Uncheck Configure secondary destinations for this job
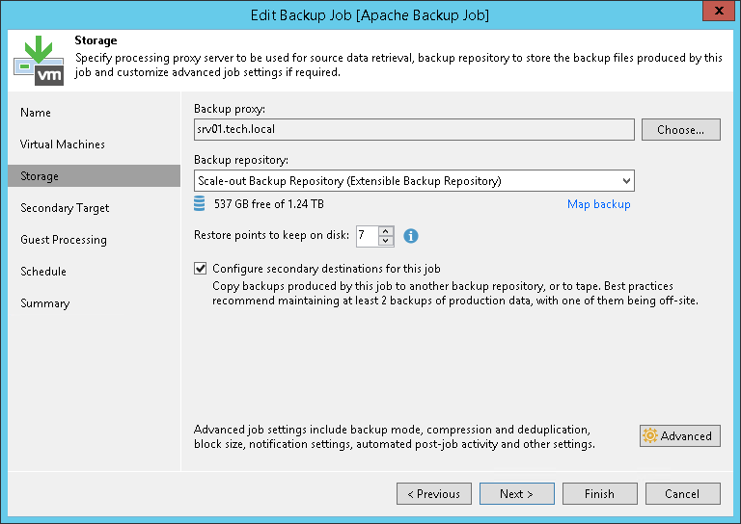The image size is (741, 524). tap(201, 269)
